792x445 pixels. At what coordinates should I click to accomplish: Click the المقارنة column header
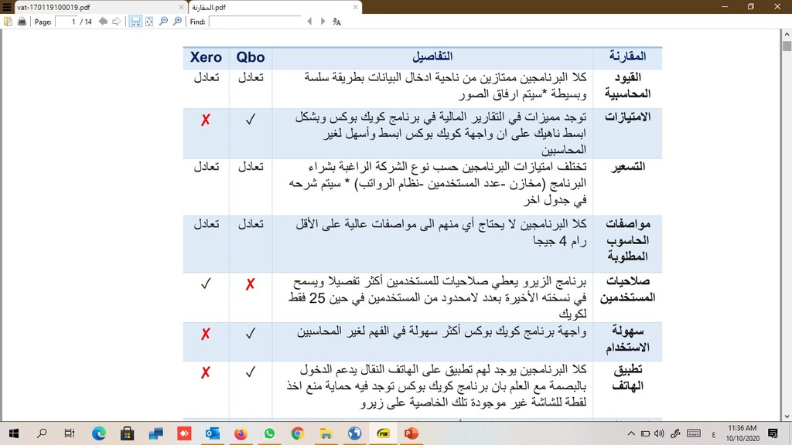point(627,56)
